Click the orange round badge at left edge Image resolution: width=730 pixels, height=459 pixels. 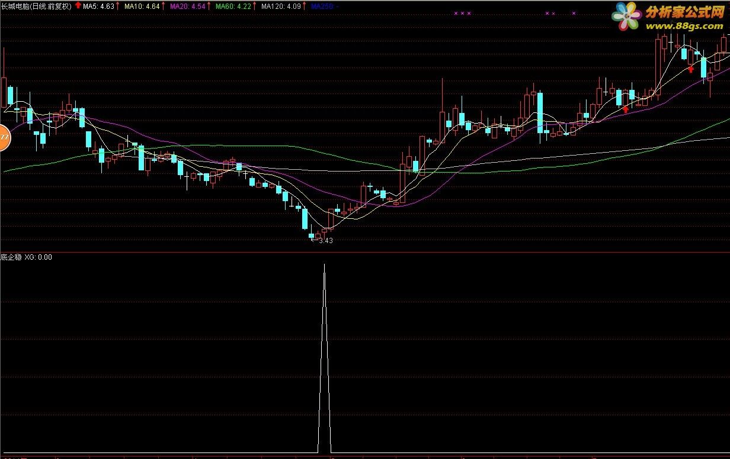[4, 138]
